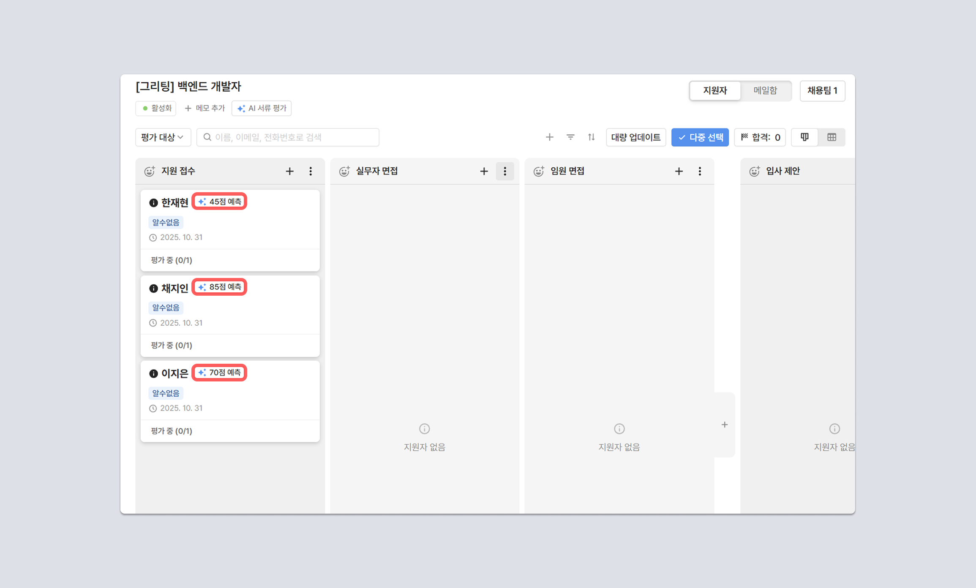Screen dimensions: 976x588
Task: Click the filter icon in toolbar
Action: (x=570, y=137)
